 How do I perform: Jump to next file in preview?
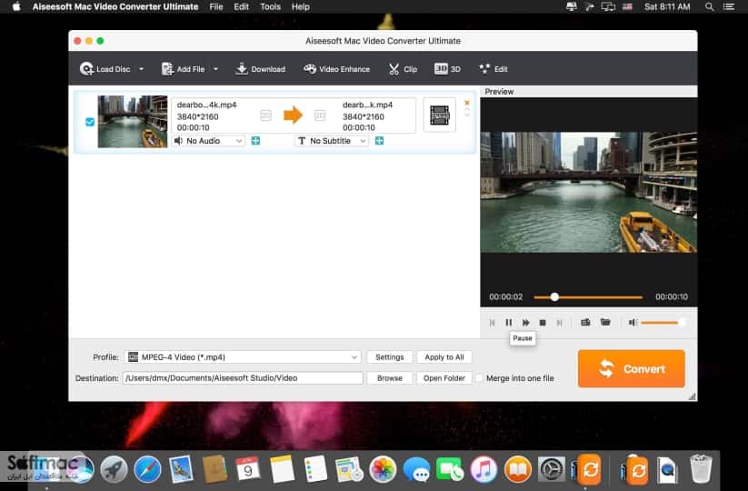(x=559, y=323)
